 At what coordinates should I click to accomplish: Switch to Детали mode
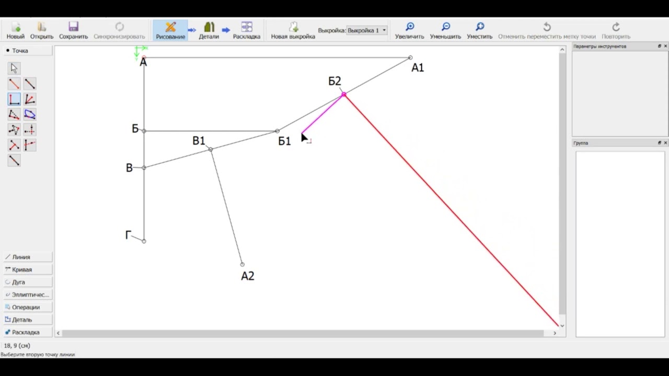coord(209,31)
